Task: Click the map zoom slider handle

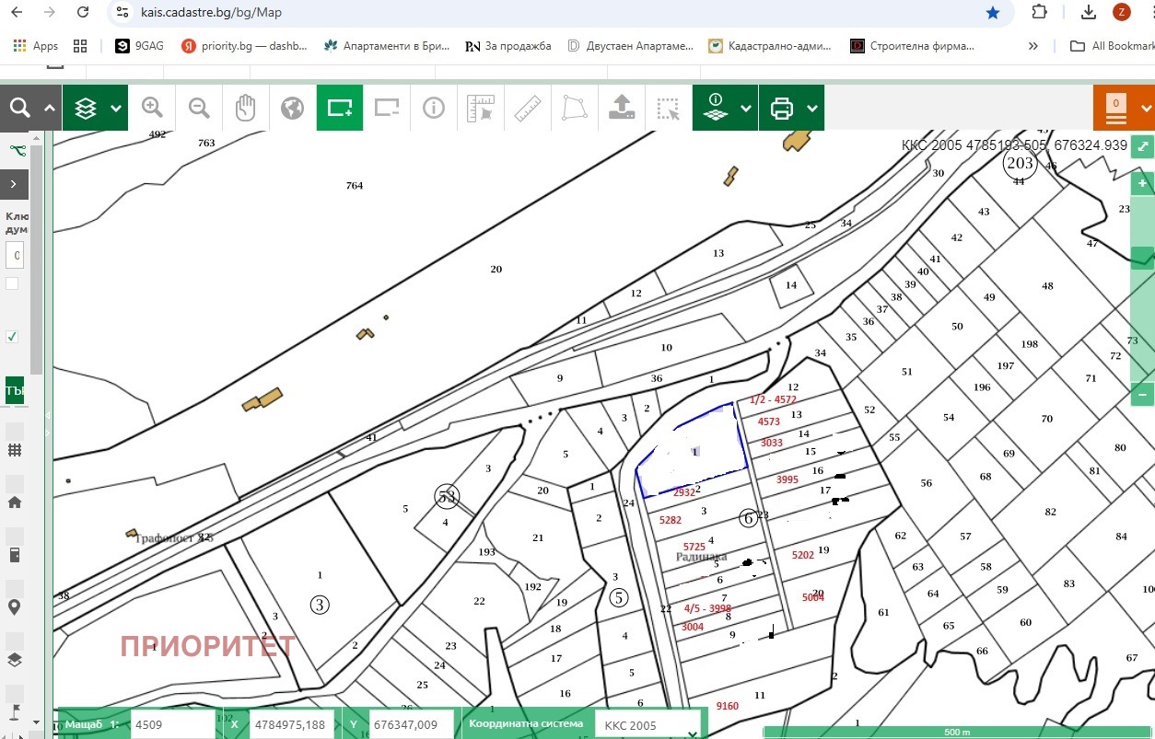Action: [1142, 258]
